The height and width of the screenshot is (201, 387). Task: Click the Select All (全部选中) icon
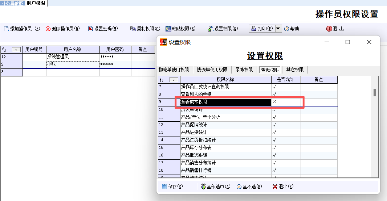tap(203, 187)
